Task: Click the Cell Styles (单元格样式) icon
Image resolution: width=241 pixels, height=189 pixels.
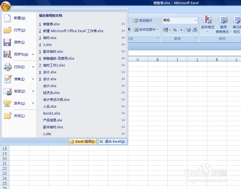Action: pos(237,20)
